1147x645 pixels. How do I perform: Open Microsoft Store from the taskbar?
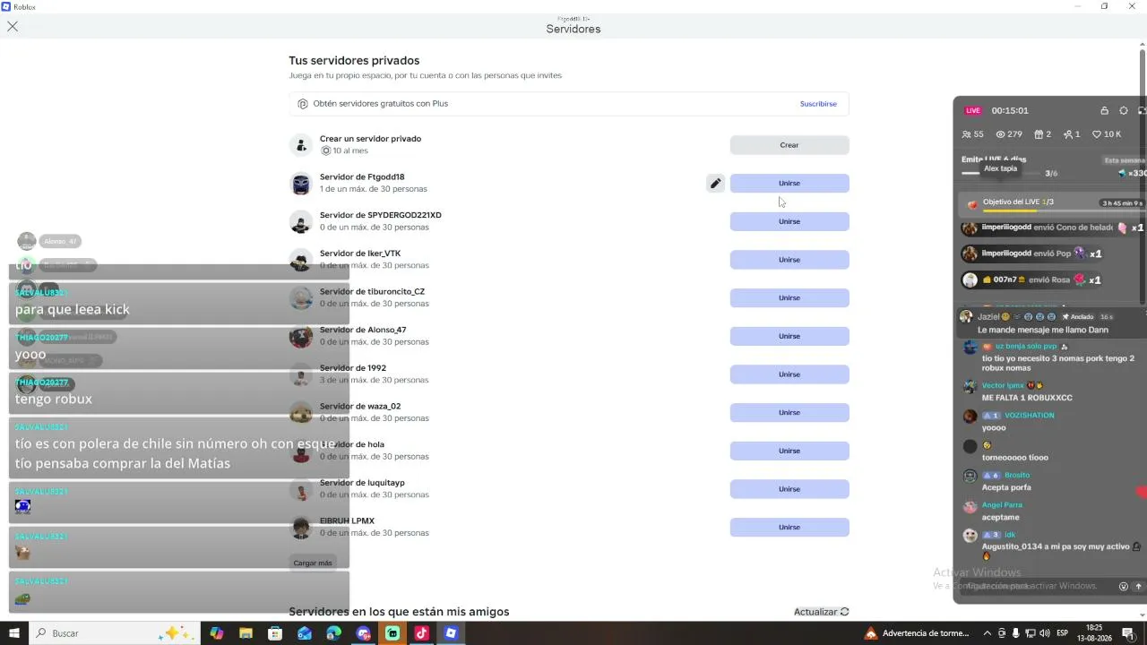275,633
